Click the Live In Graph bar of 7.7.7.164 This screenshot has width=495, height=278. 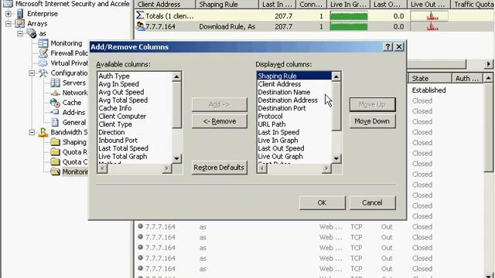pos(349,26)
